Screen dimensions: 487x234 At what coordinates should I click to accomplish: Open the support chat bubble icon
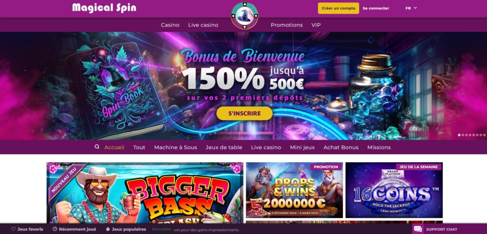tap(418, 229)
